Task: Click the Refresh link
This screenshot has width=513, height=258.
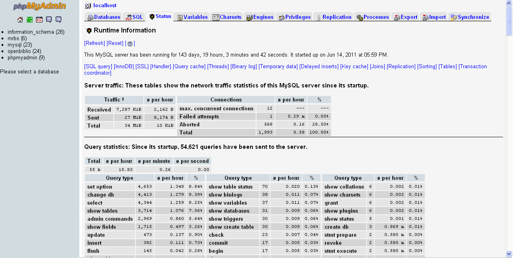Action: [95, 43]
